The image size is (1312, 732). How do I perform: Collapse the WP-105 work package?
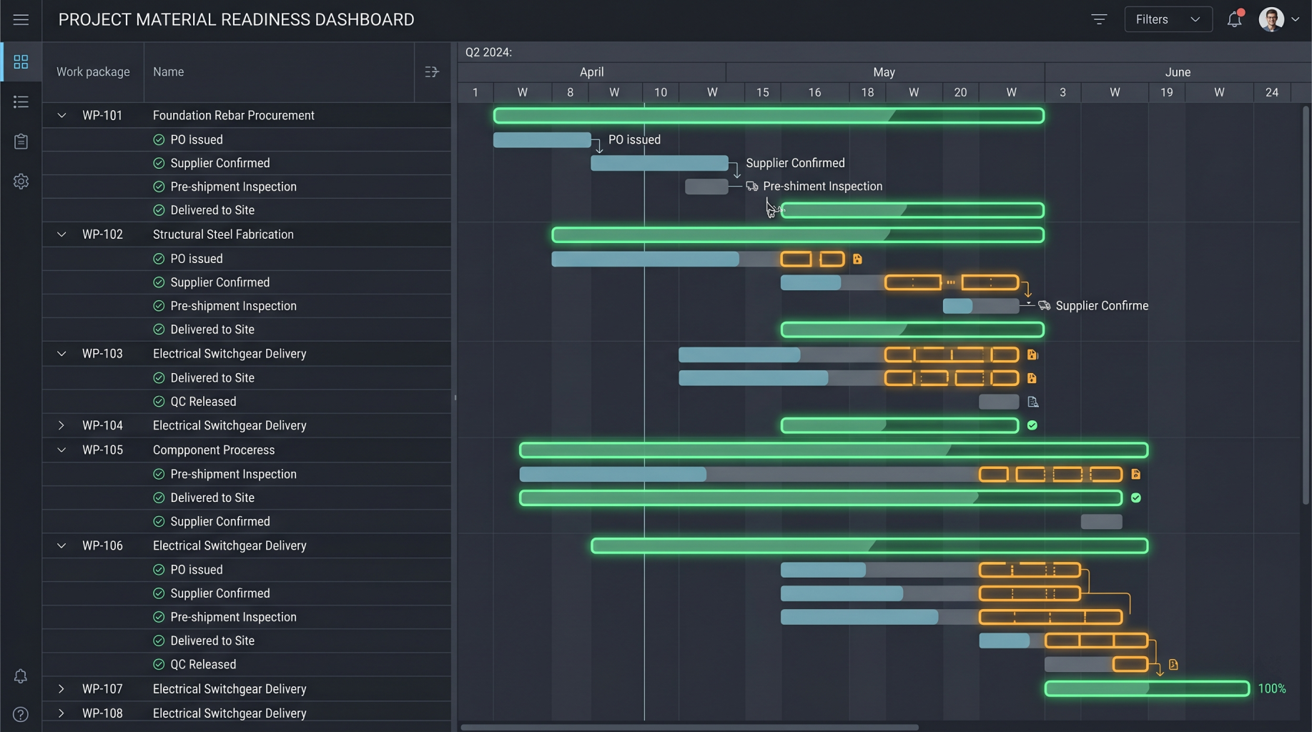61,450
